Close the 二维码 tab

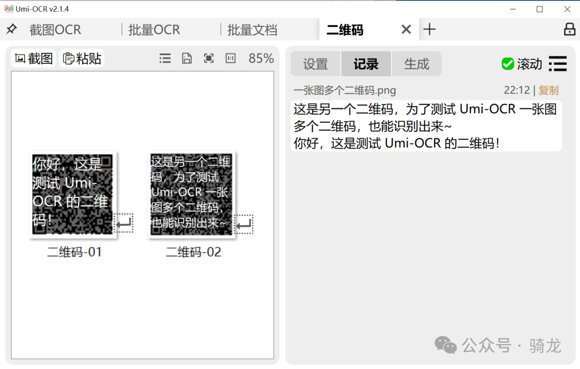pos(406,29)
